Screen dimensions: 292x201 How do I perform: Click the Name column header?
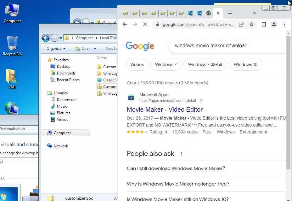pos(102,58)
